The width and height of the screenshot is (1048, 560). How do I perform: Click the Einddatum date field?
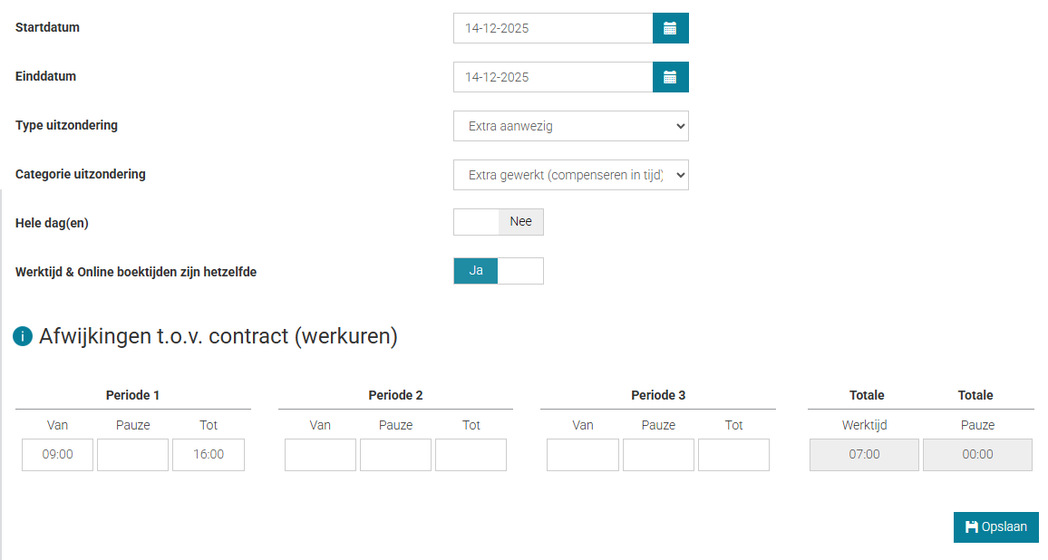tap(553, 77)
